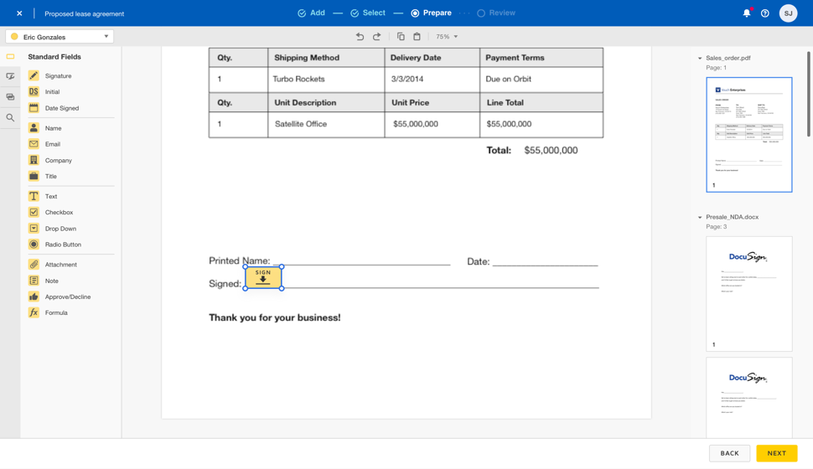The width and height of the screenshot is (813, 469).
Task: Click the BACK button
Action: click(729, 453)
